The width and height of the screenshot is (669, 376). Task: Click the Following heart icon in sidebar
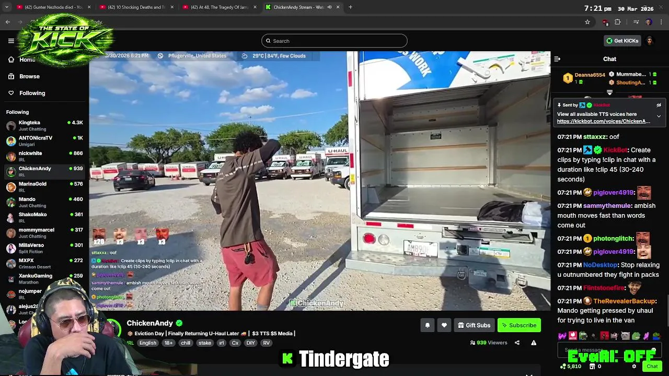[x=11, y=93]
